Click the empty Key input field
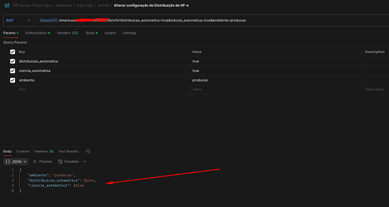 (103, 89)
